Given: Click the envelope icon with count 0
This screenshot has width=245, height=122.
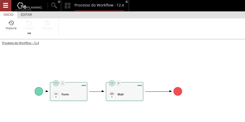Looking at the screenshot, I should (112, 95).
